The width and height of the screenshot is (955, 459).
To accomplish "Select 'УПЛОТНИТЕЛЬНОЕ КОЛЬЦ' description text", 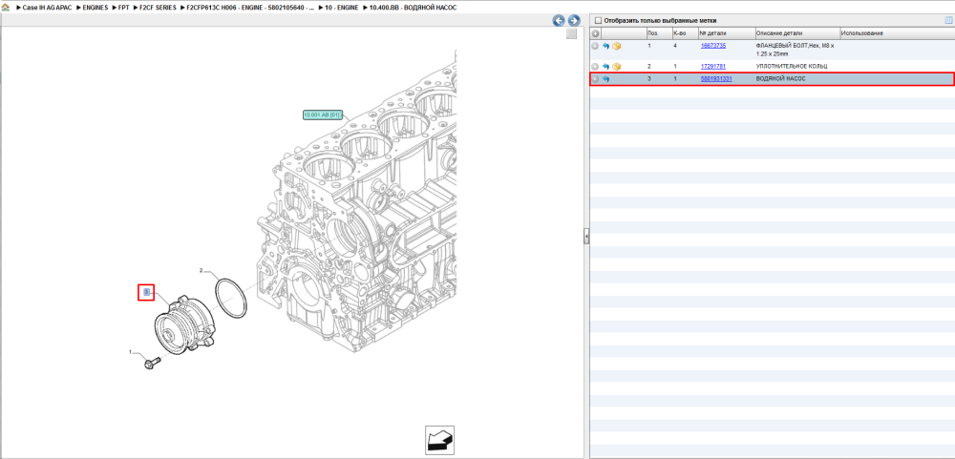I will click(791, 66).
